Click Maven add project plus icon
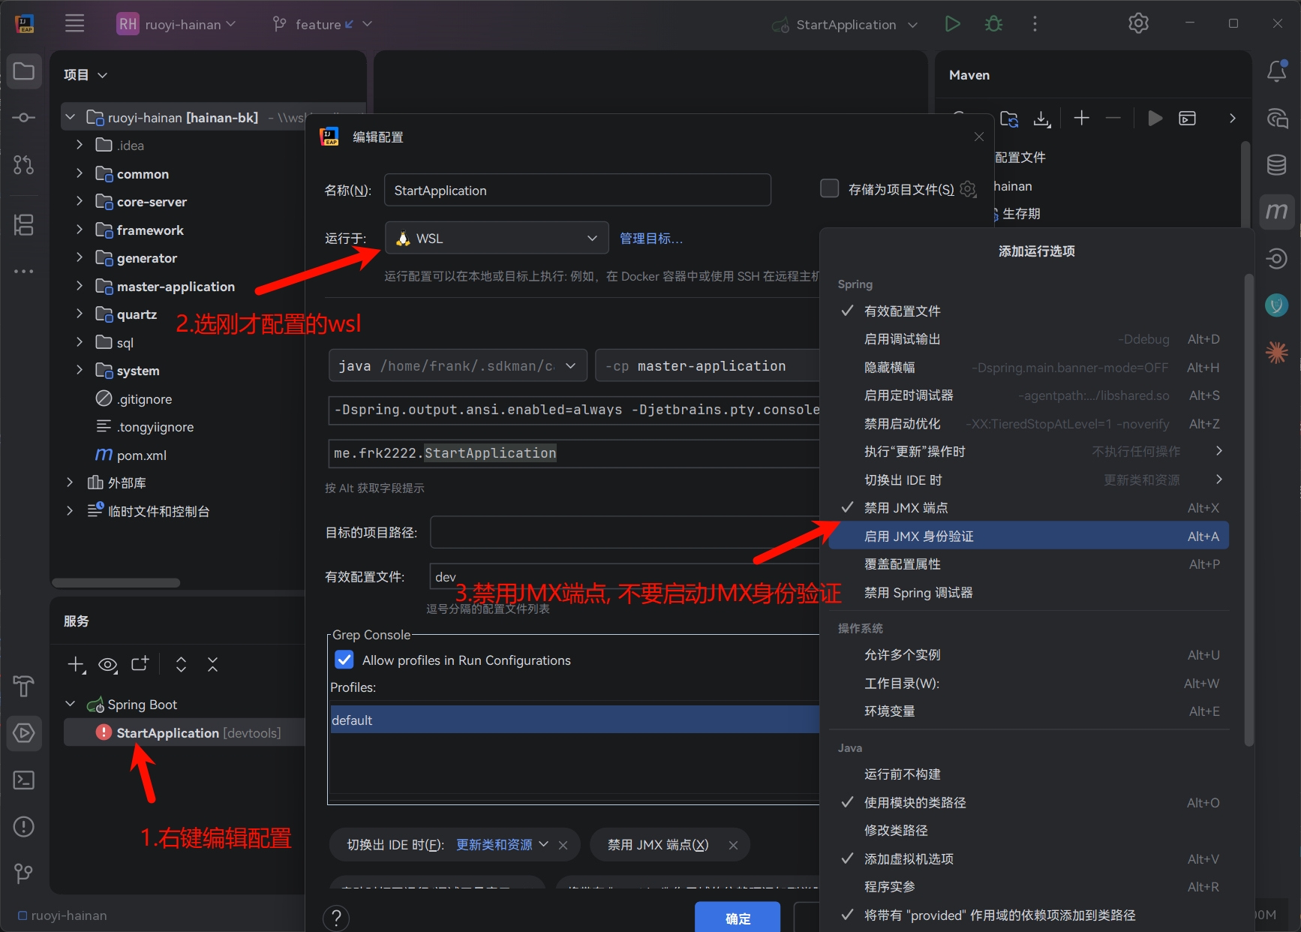Viewport: 1301px width, 932px height. point(1081,118)
